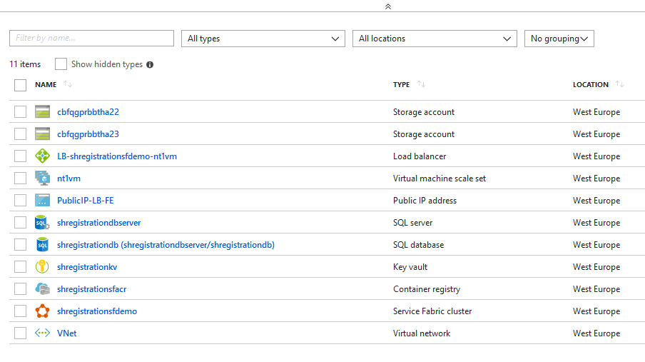Click the Virtual machine scale set cell
This screenshot has width=645, height=362.
pos(440,179)
